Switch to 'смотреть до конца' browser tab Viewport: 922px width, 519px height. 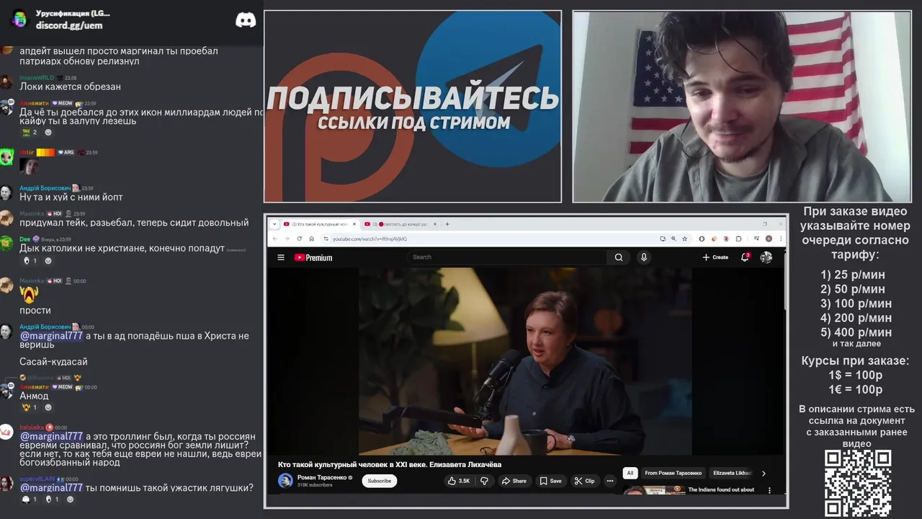[x=401, y=224]
